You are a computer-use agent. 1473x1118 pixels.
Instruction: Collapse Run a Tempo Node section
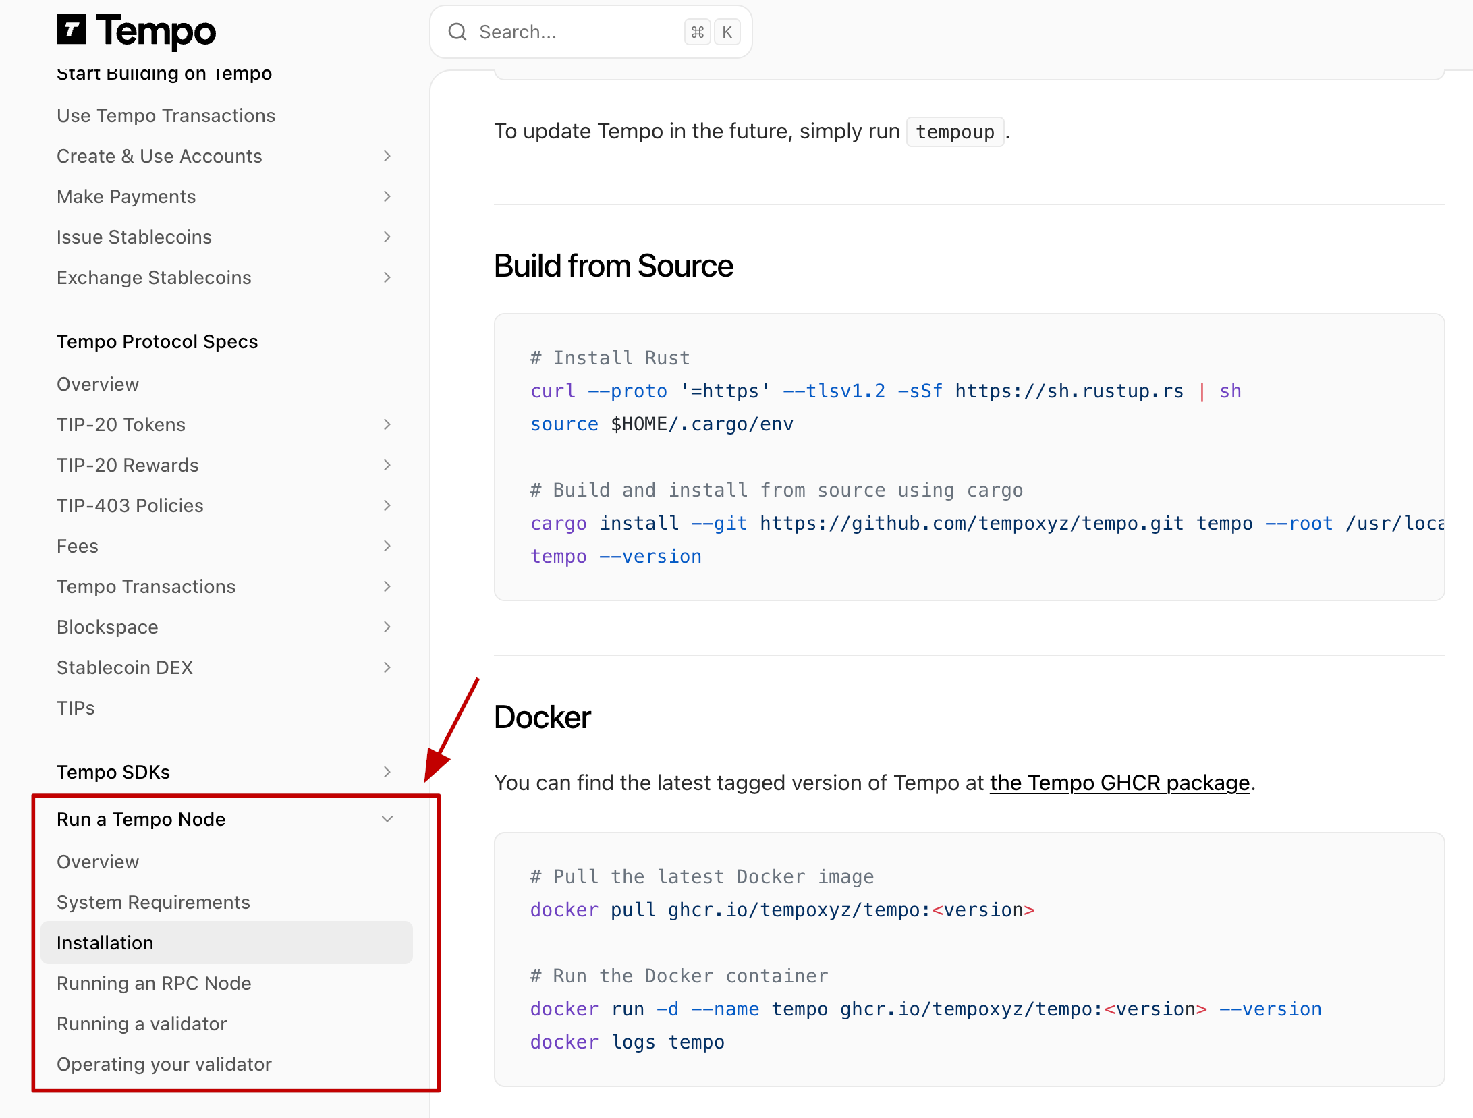pyautogui.click(x=387, y=819)
